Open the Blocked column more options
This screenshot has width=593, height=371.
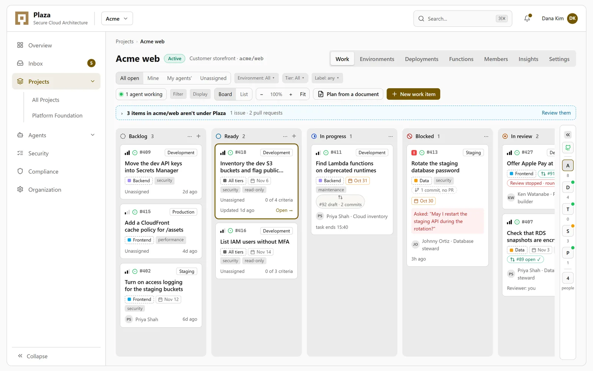[x=486, y=136]
